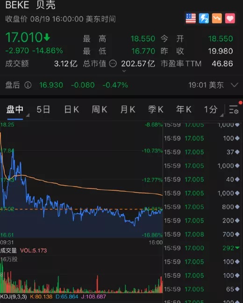Open the 月K chart tab
Screen dimensions: 243x303
pos(128,109)
